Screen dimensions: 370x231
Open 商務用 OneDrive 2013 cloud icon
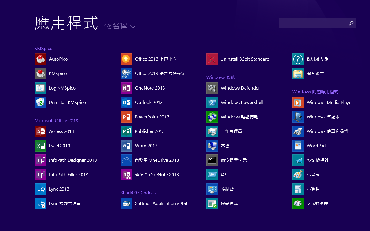(x=126, y=160)
